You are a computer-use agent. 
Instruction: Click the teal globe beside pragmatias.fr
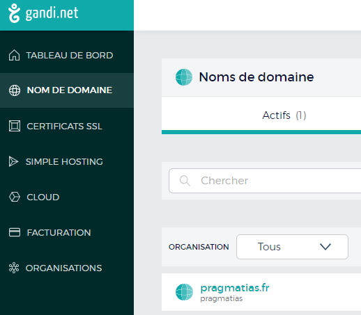[x=184, y=292]
